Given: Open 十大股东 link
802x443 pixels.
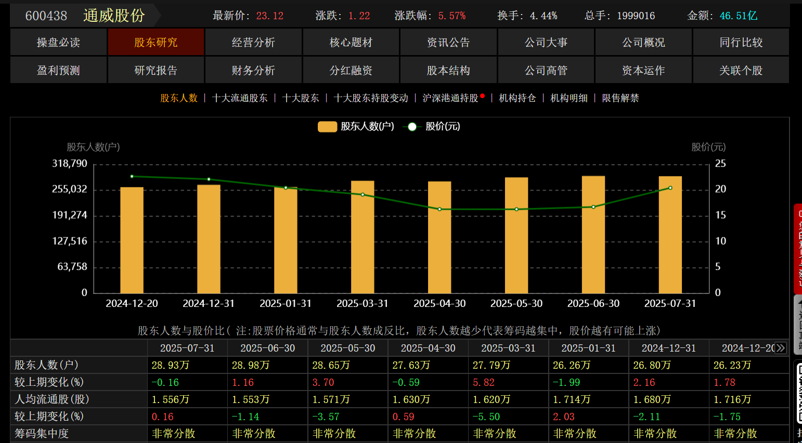Looking at the screenshot, I should point(301,98).
